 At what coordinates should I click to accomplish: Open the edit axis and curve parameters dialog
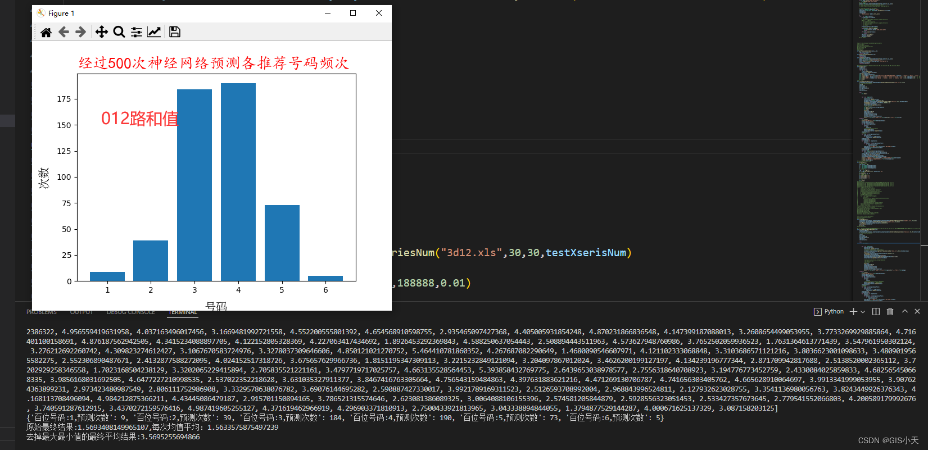point(154,32)
